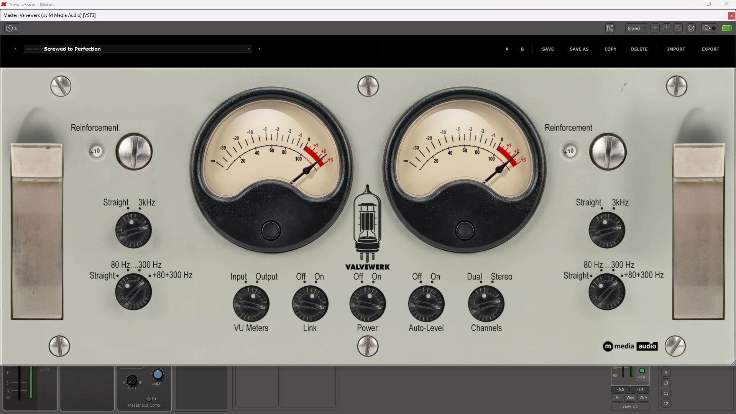
Task: Toggle the plugin bypass power icon
Action: pos(691,28)
